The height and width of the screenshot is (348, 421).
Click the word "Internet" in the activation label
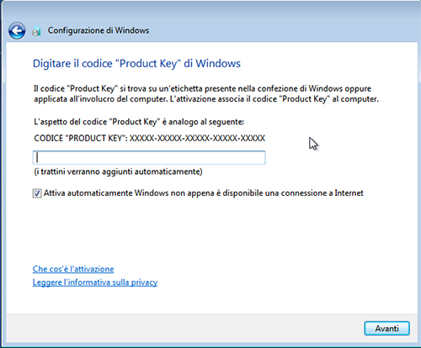coord(349,193)
